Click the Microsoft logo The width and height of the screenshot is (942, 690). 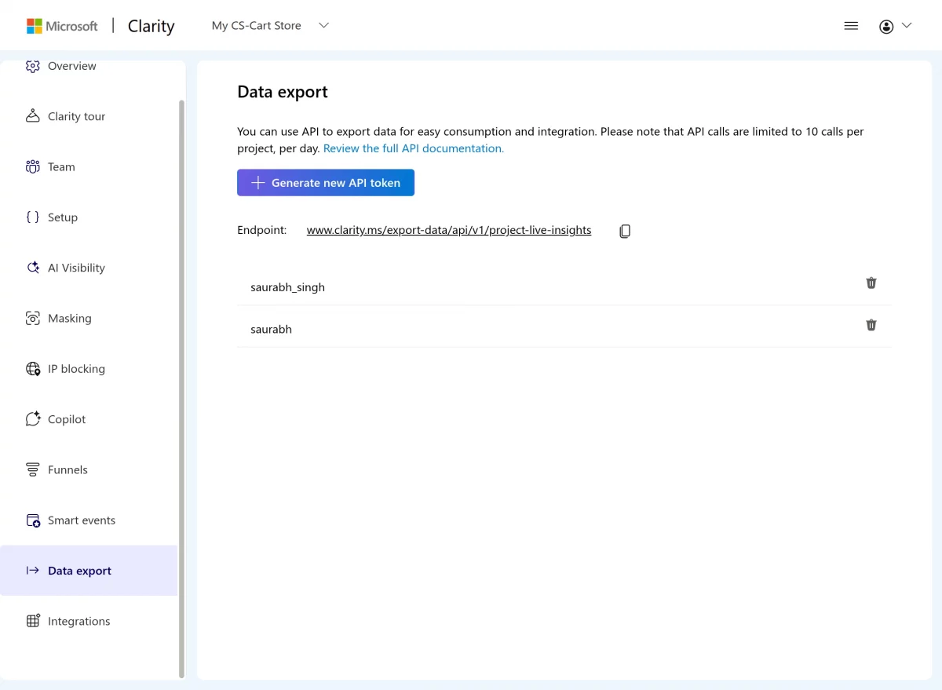(62, 26)
